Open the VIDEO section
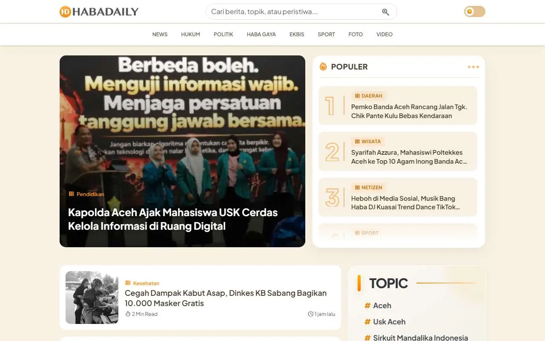 pyautogui.click(x=384, y=35)
